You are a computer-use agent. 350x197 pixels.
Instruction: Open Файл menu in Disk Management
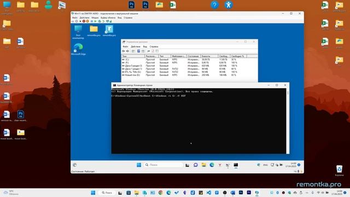125,47
